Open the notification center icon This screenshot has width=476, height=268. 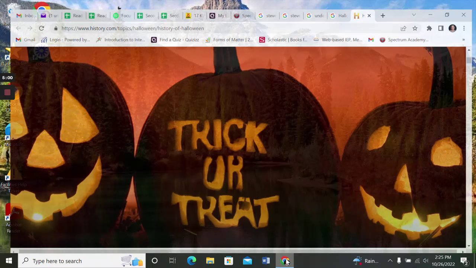point(464,261)
